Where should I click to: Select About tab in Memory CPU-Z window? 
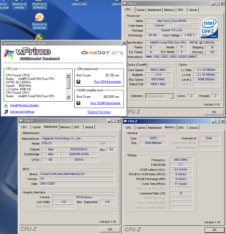[193, 128]
